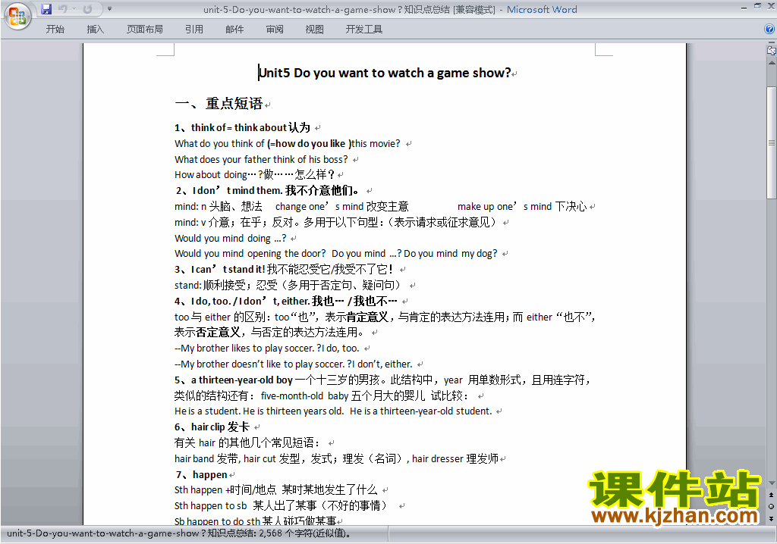The height and width of the screenshot is (544, 777).
Task: Minimize the Word window
Action: [x=744, y=7]
